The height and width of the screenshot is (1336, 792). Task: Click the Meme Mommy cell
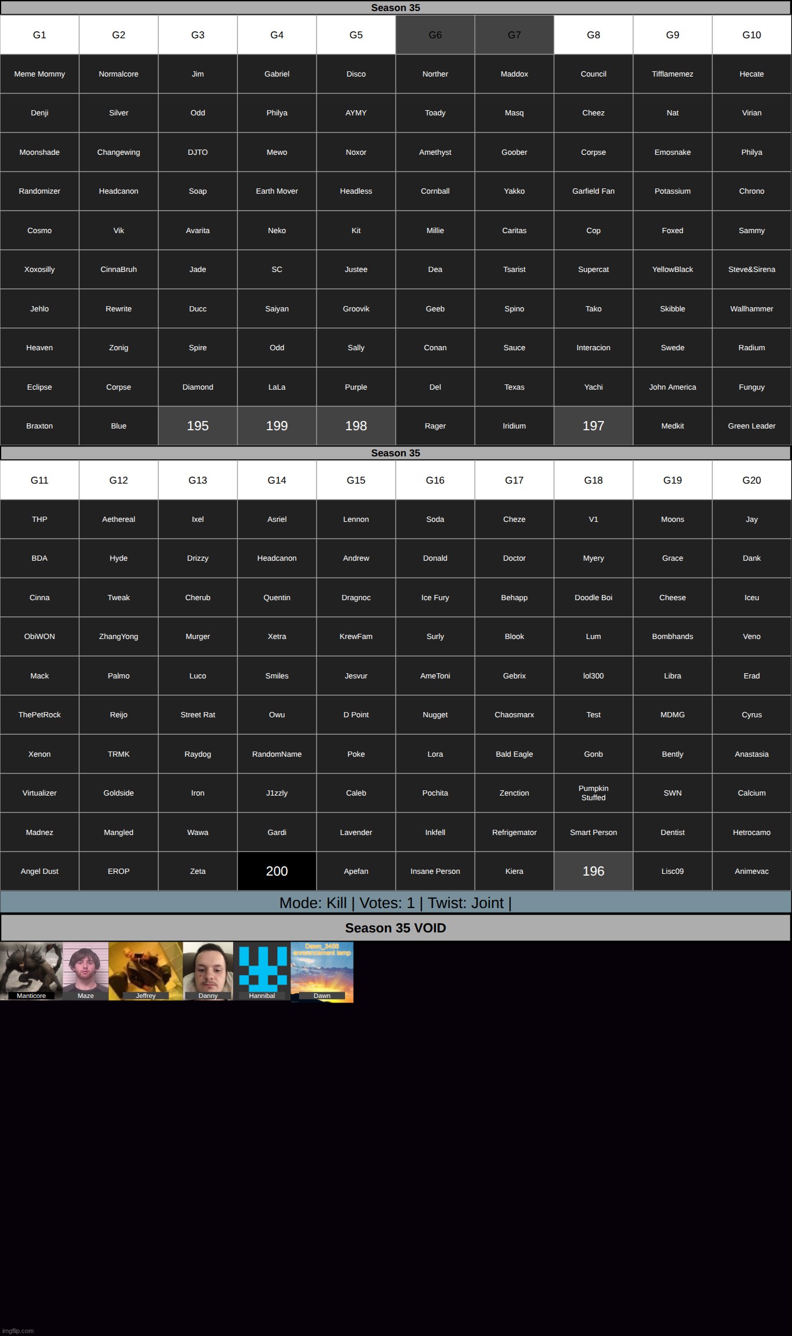[x=39, y=74]
